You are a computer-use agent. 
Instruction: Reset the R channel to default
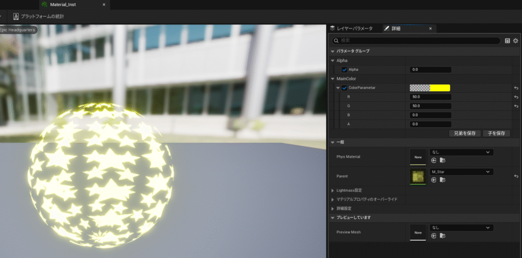tap(516, 97)
